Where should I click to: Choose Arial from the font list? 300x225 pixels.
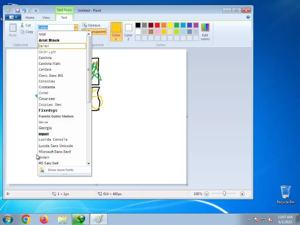pyautogui.click(x=62, y=34)
